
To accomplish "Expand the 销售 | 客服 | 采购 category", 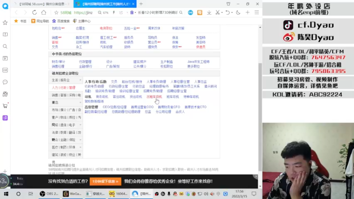I will 65,95.
